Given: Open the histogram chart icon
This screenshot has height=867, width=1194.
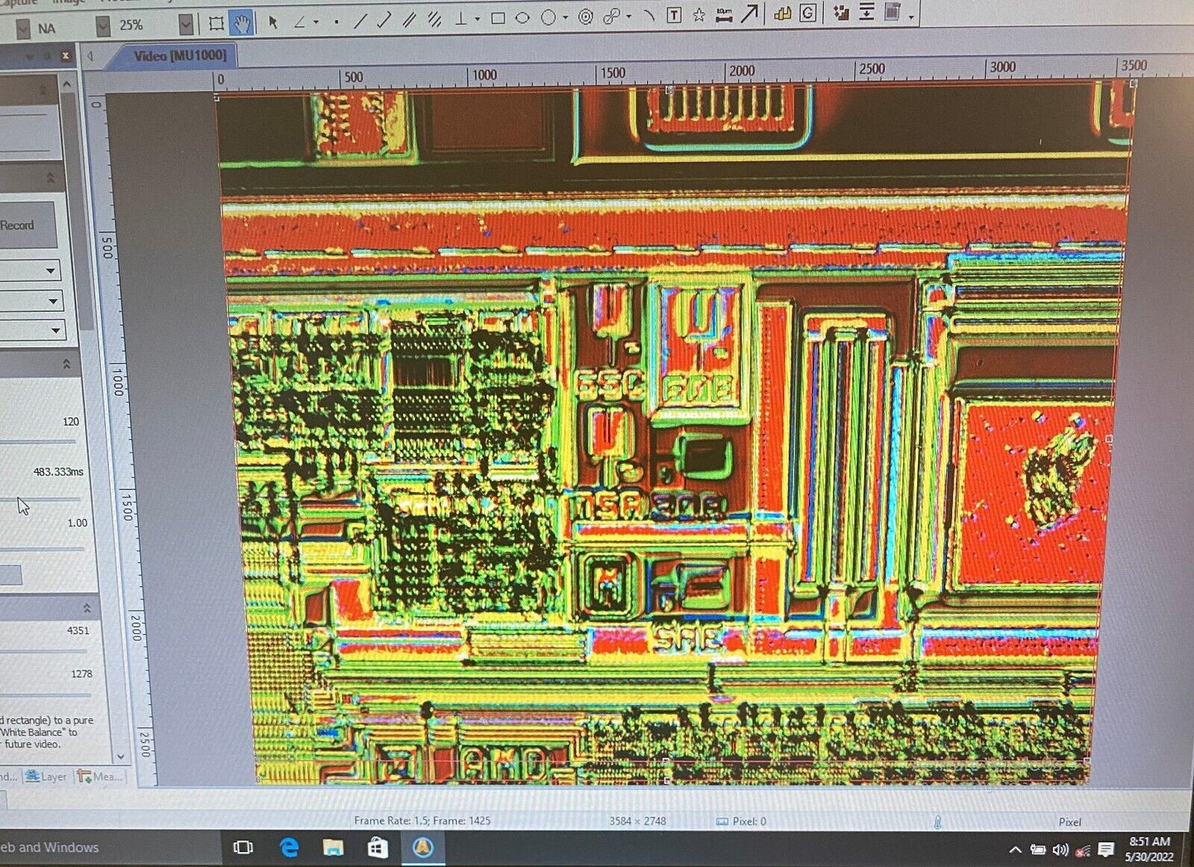Looking at the screenshot, I should coord(783,13).
